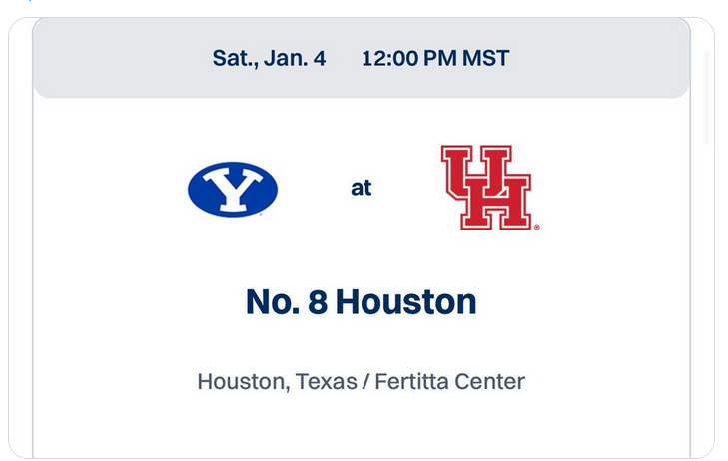Click the BYU oval logo
Viewport: 728px width, 461px height.
click(x=233, y=189)
